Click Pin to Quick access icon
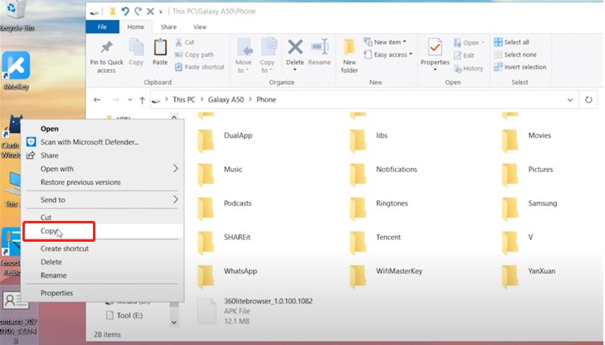The height and width of the screenshot is (345, 605). click(x=107, y=48)
